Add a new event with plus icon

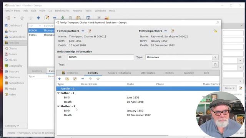59,79
